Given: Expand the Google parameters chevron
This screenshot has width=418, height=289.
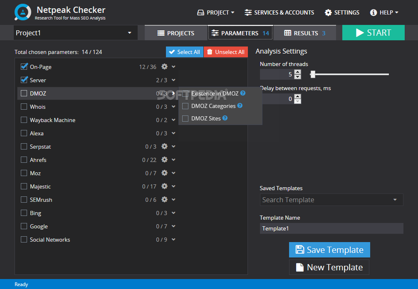Looking at the screenshot, I should (173, 226).
